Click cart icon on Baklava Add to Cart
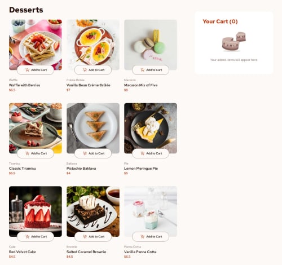 point(85,153)
